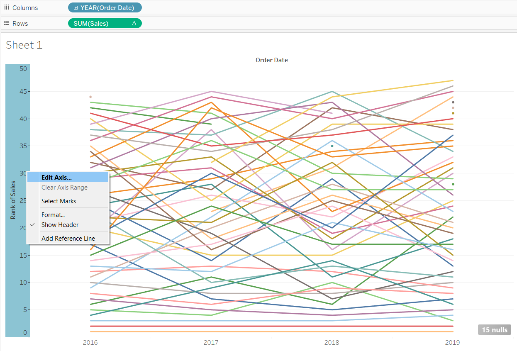The image size is (517, 351).
Task: Click the 15 nulls indicator
Action: tap(494, 330)
